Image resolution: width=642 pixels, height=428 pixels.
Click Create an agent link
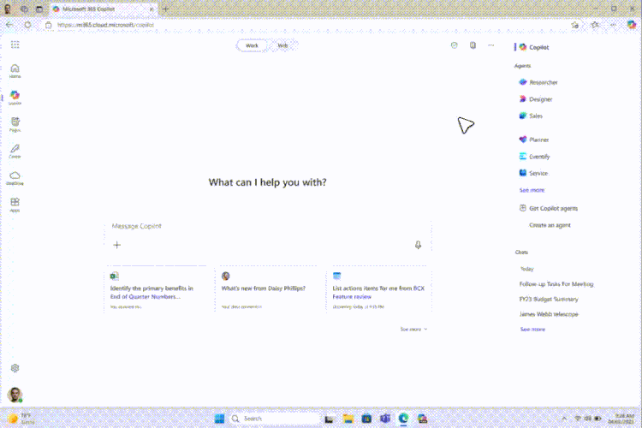(x=550, y=225)
